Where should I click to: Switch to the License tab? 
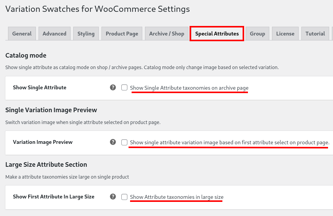coord(285,34)
